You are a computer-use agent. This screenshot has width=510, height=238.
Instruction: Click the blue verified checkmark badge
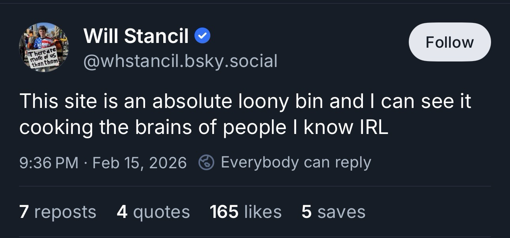point(202,37)
